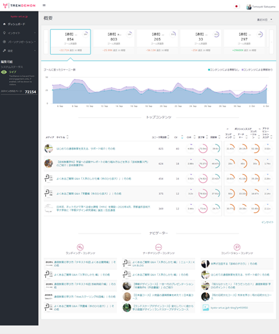
Task: Toggle the green eye live-status icon
Action: (4, 72)
